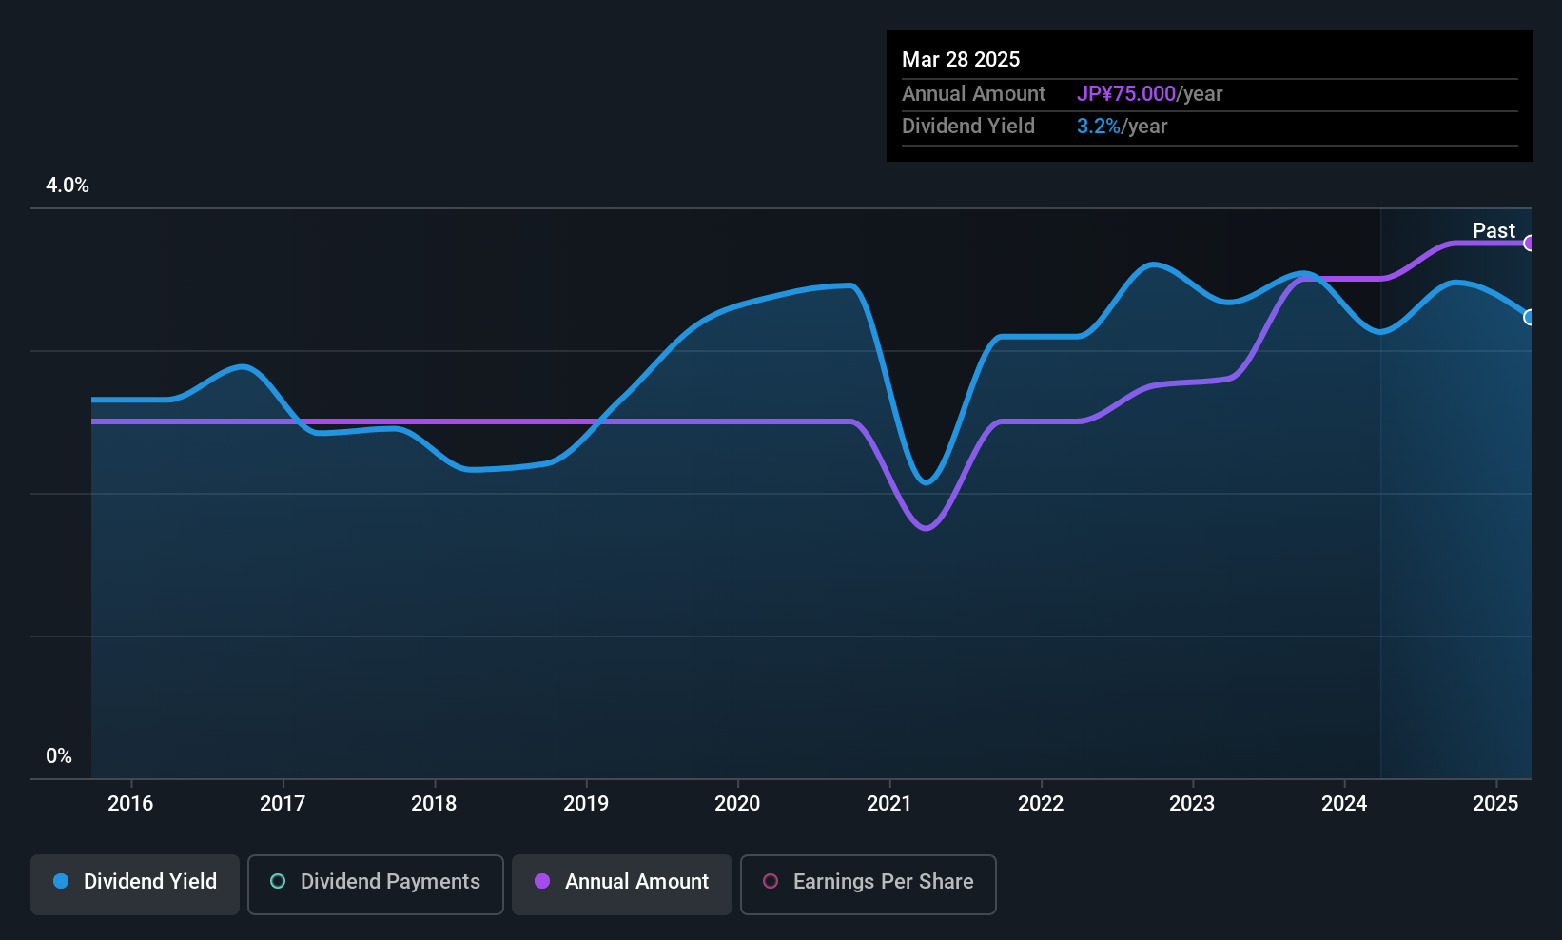Enable the Dividend Payments series
This screenshot has width=1562, height=940.
pyautogui.click(x=375, y=883)
